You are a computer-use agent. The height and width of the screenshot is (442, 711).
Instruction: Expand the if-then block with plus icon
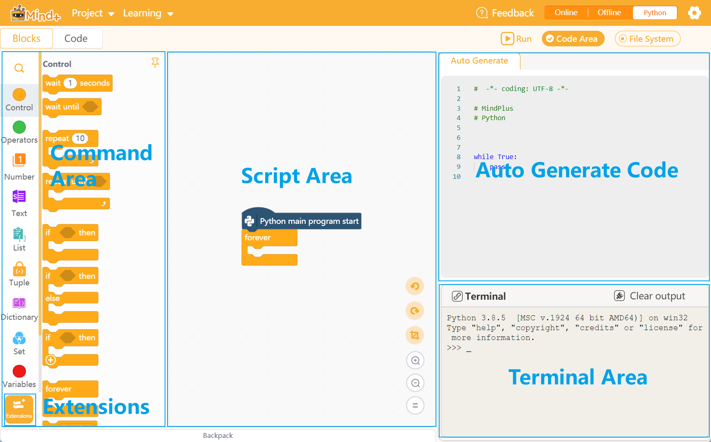point(50,360)
